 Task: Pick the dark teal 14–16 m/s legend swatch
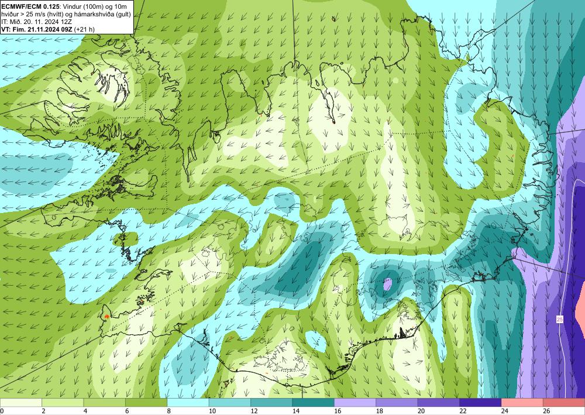[314, 402]
